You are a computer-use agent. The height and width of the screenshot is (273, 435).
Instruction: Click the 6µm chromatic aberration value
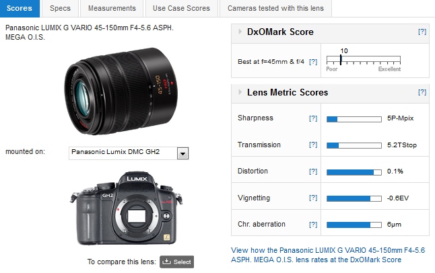click(394, 225)
